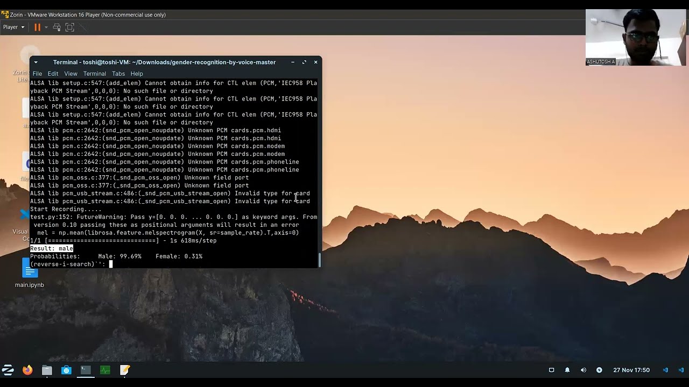Click the second VS Code tray icon
Screen dimensions: 689x387
point(681,370)
